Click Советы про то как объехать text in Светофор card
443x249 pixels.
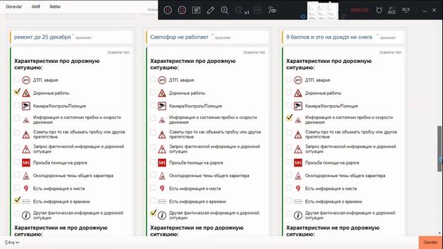pos(215,134)
